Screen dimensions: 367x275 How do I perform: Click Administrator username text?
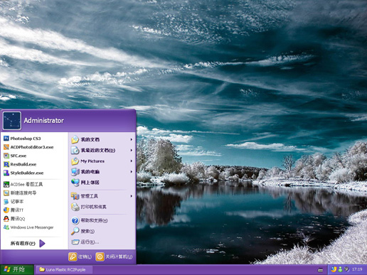coord(44,121)
